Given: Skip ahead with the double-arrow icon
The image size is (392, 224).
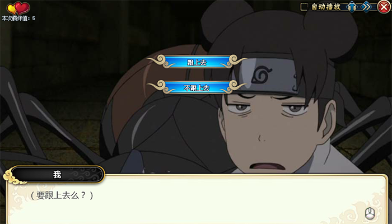Looking at the screenshot, I should [x=366, y=7].
